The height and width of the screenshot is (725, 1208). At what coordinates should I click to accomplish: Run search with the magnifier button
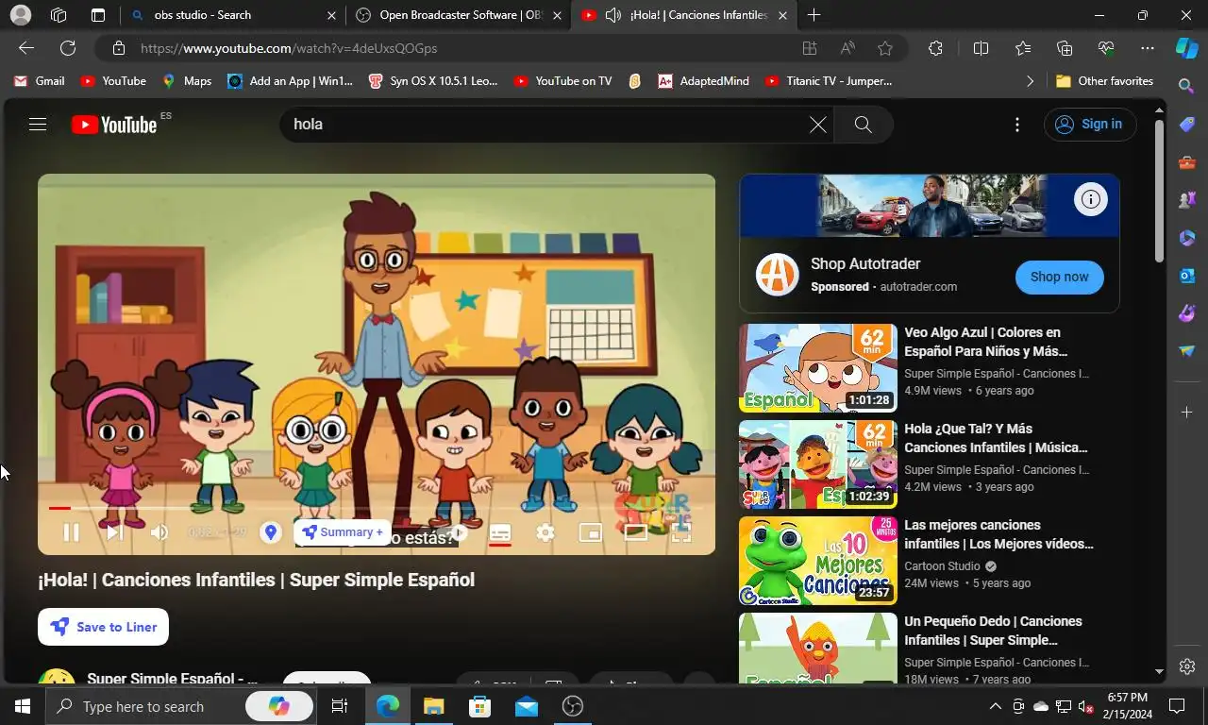tap(863, 124)
